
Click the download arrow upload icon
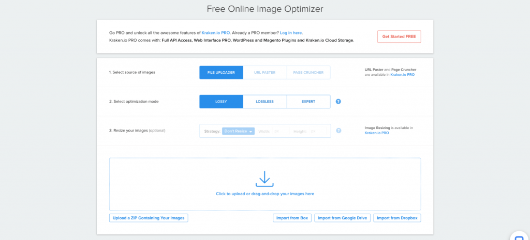pos(264,178)
